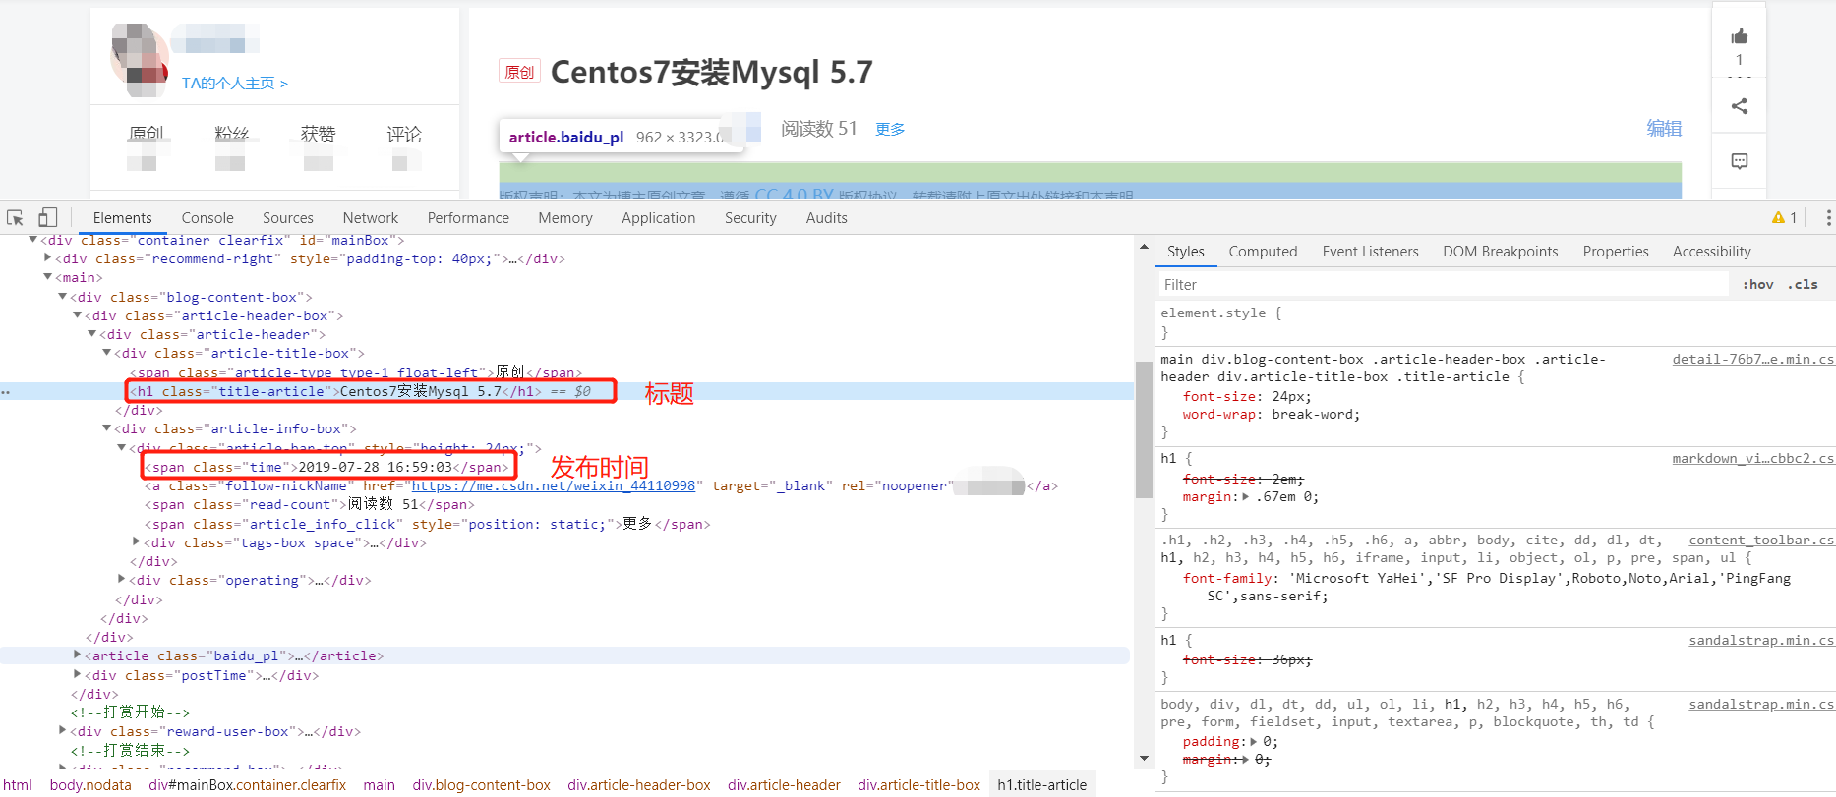1836x797 pixels.
Task: Open the content_toolbar.css source link
Action: coord(1760,541)
